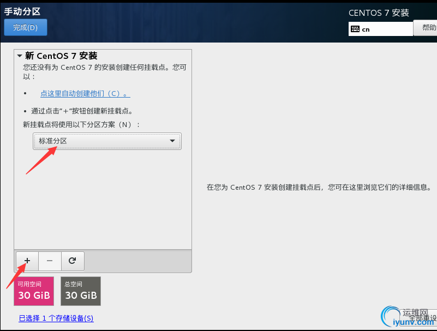Click 点这里自动创建他们（C）link
437x331 pixels.
click(85, 94)
